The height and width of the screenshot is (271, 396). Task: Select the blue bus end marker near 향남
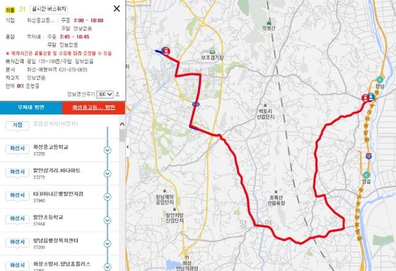click(371, 97)
